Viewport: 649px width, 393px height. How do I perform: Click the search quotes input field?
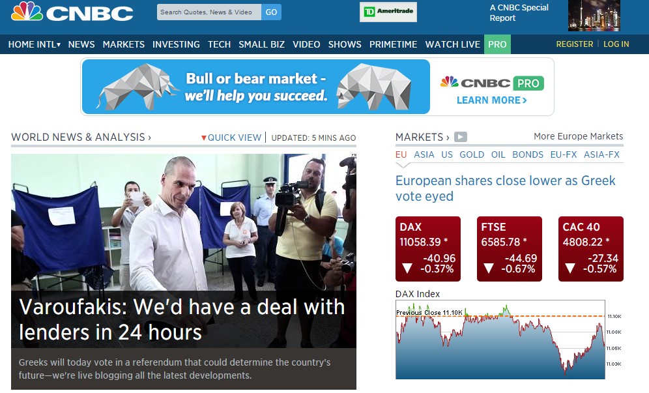point(209,12)
